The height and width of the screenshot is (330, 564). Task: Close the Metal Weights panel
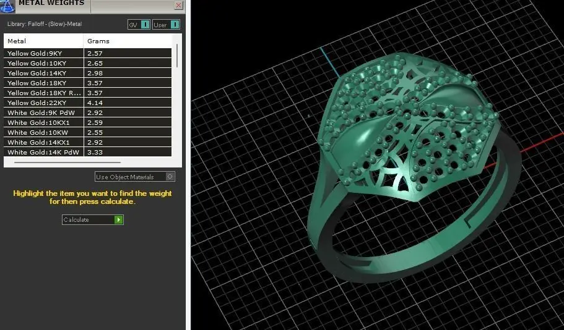coord(178,5)
